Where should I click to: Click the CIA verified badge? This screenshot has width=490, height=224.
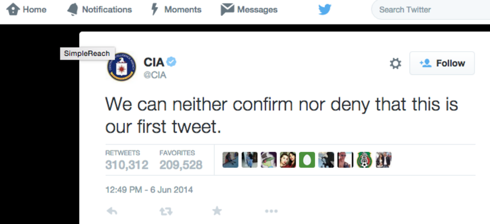click(171, 62)
